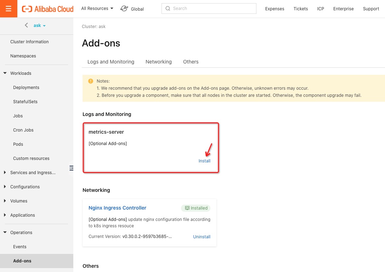This screenshot has height=272, width=385.
Task: Install the metrics-server add-on
Action: pyautogui.click(x=204, y=161)
